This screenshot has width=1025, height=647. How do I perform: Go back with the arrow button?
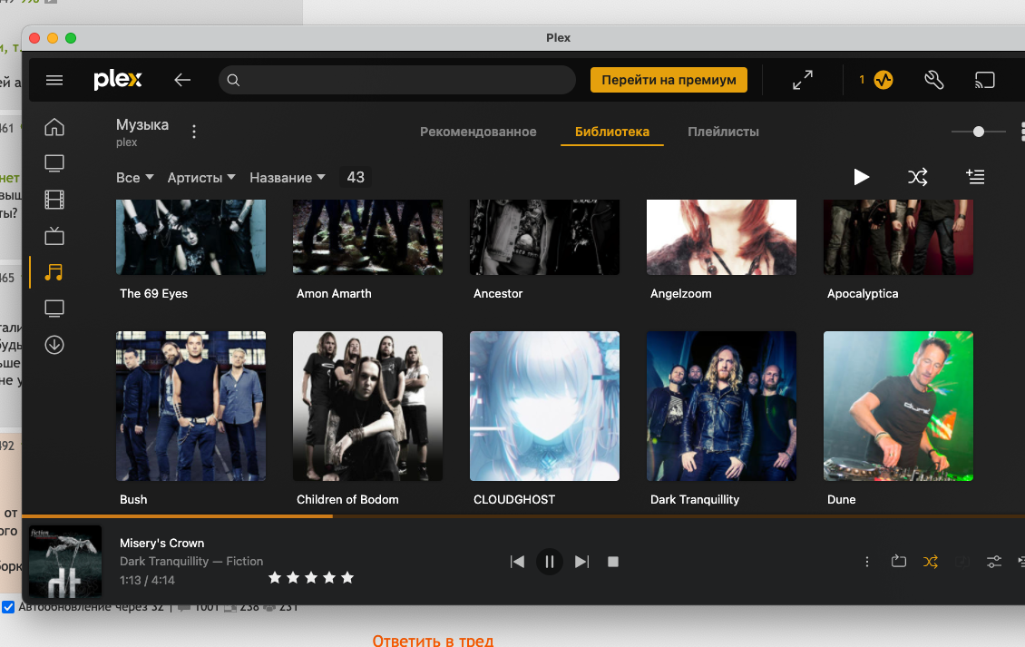182,80
